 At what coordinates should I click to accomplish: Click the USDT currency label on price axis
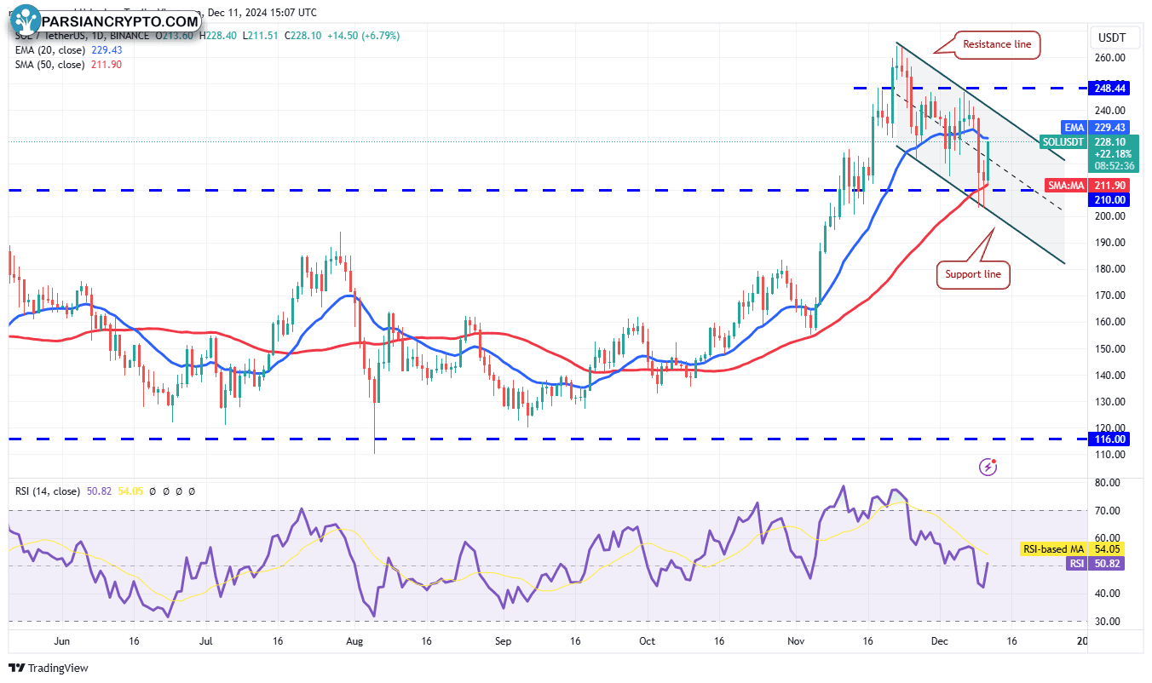(x=1112, y=37)
